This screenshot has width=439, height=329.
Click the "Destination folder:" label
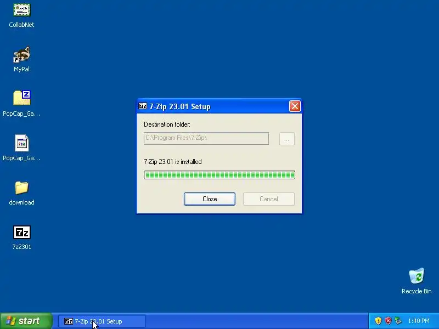(167, 124)
